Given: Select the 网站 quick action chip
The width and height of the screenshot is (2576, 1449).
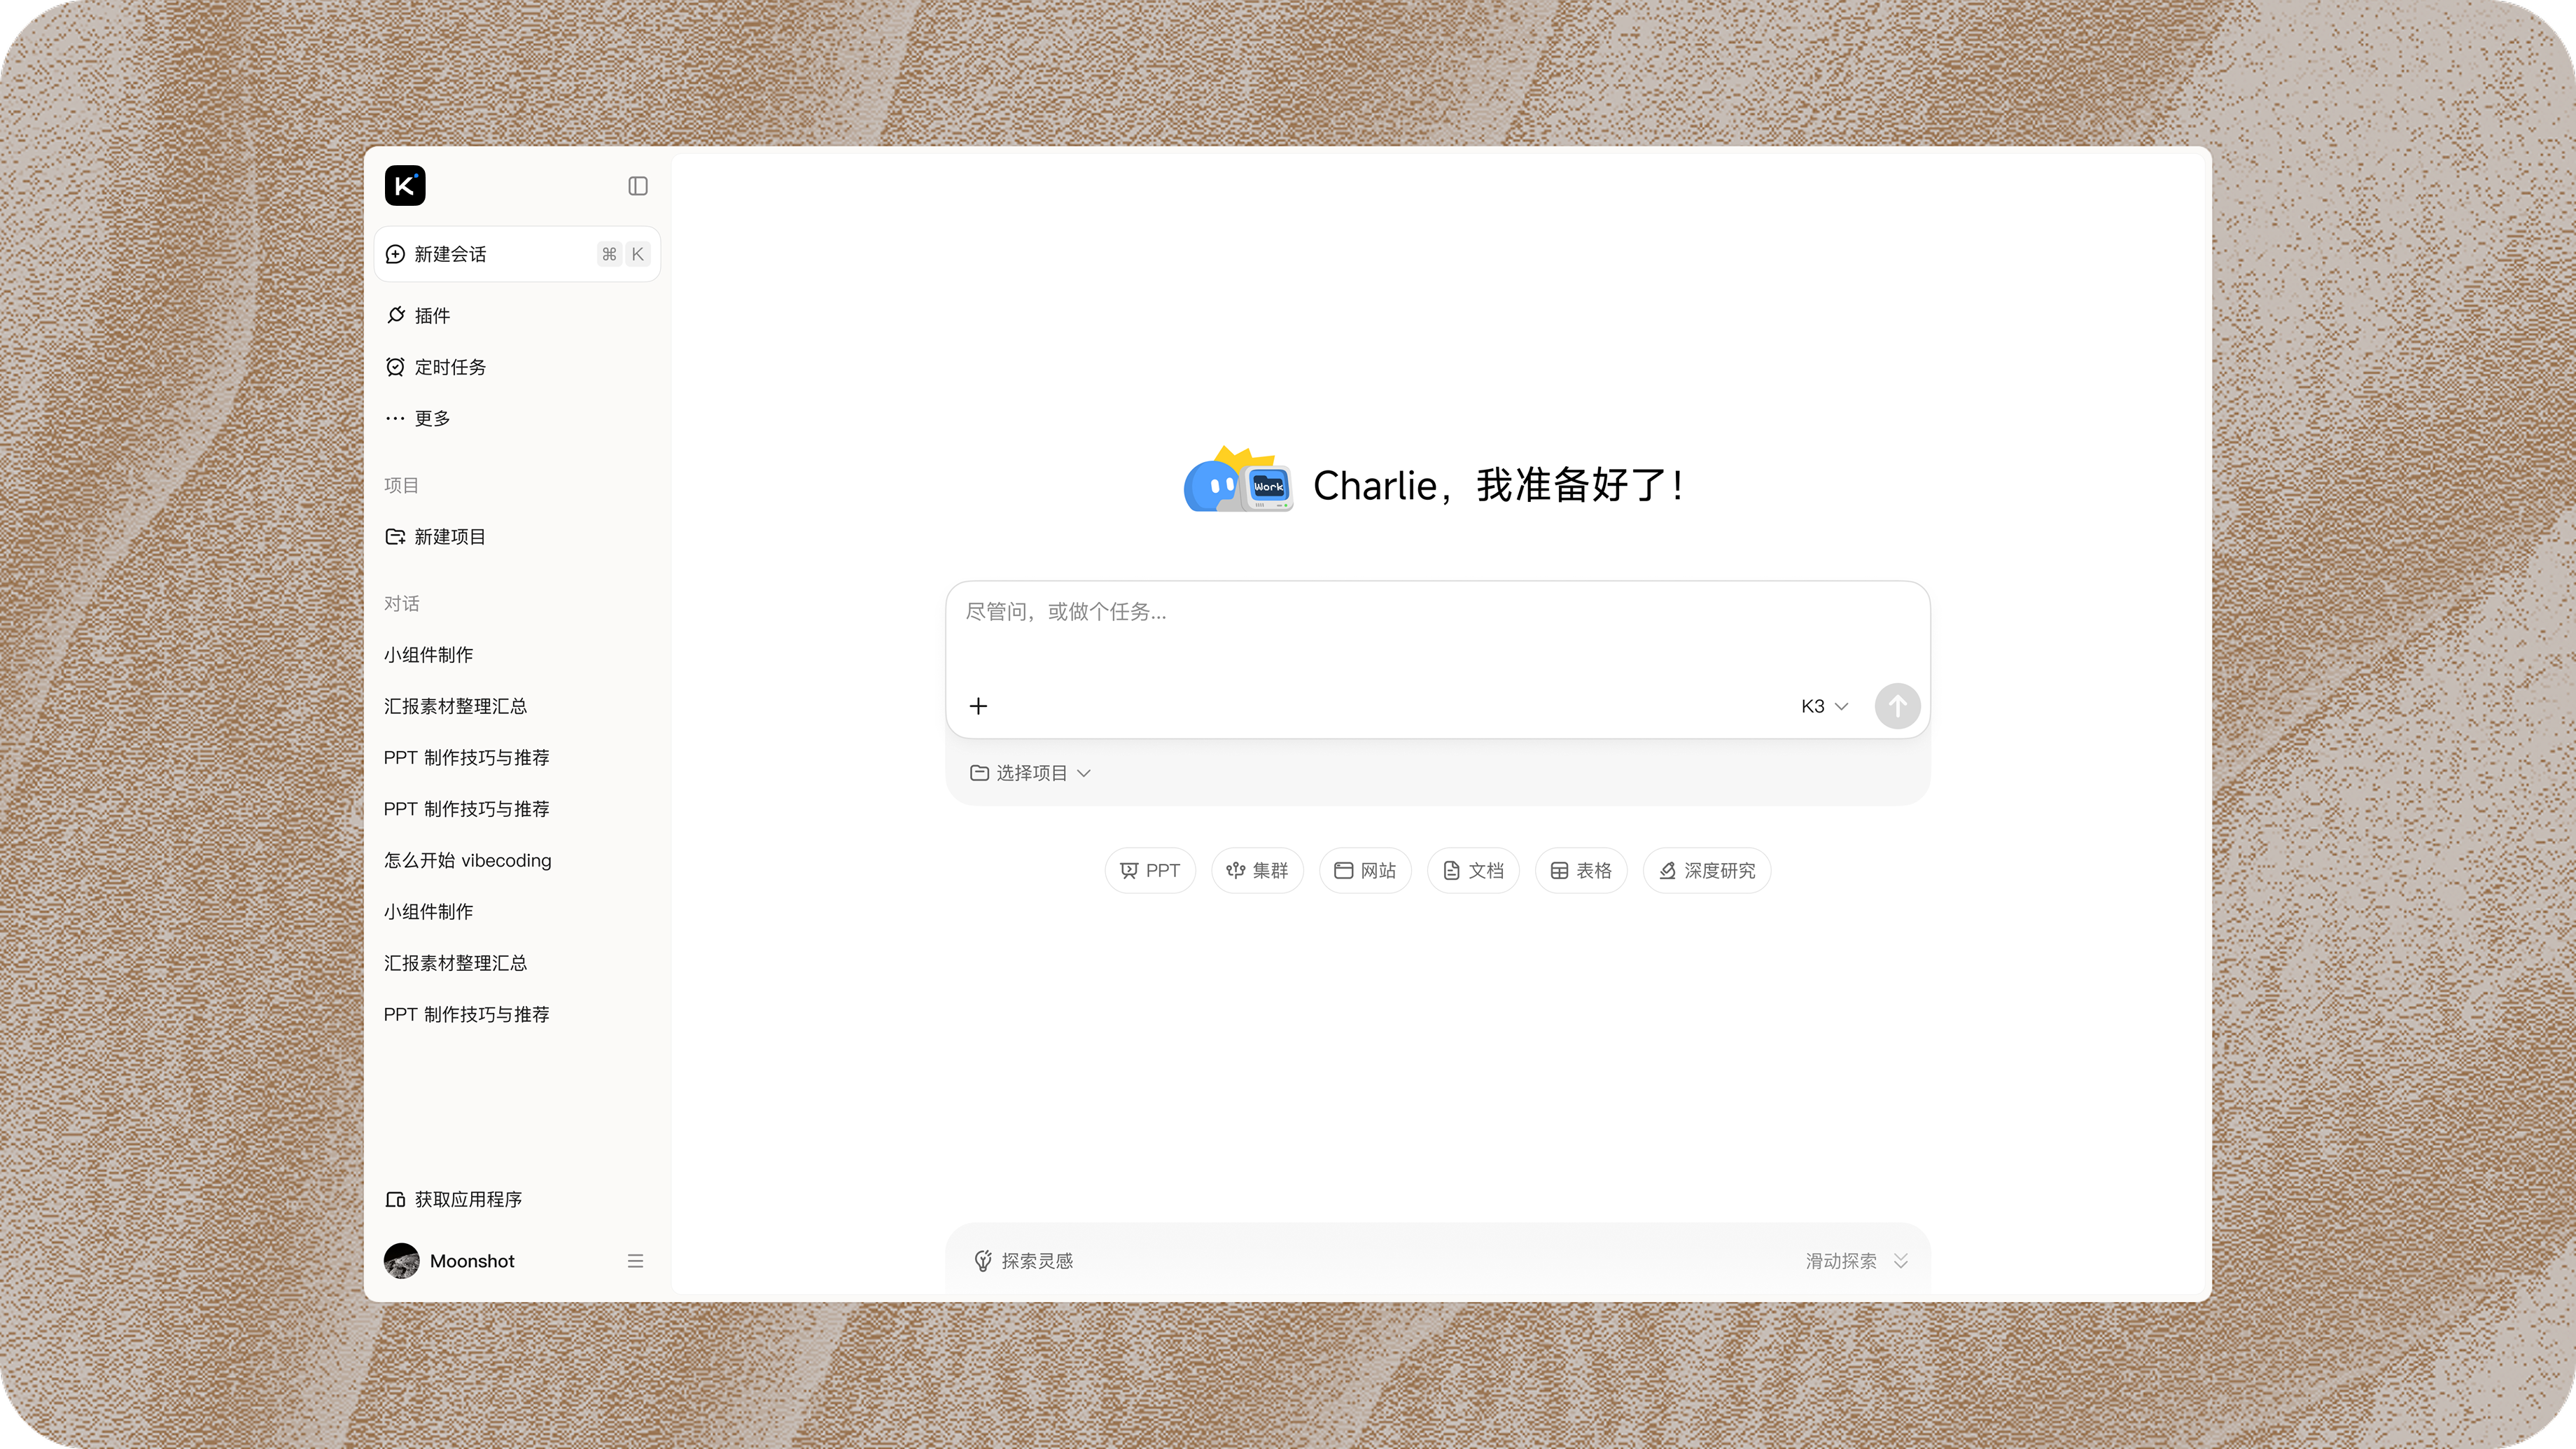Looking at the screenshot, I should 1365,871.
